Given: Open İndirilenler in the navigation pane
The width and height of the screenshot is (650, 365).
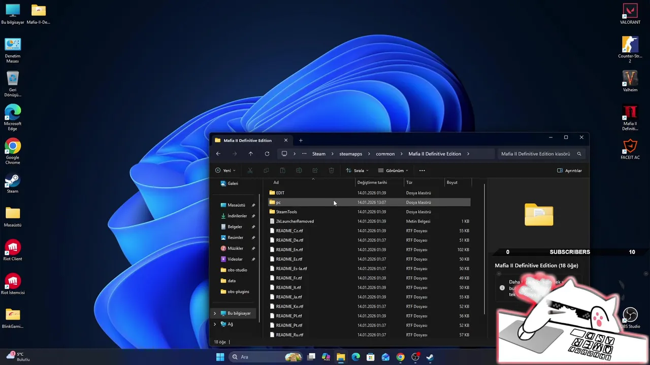Looking at the screenshot, I should point(237,216).
